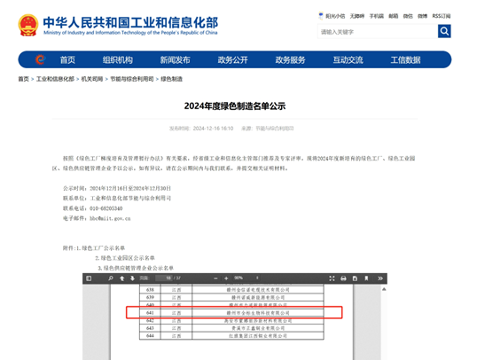The width and height of the screenshot is (477, 360).
Task: Go to previous PDF page arrow
Action: click(122, 278)
